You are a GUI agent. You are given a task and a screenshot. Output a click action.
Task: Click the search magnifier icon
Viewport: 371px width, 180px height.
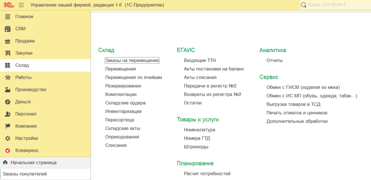point(303,5)
